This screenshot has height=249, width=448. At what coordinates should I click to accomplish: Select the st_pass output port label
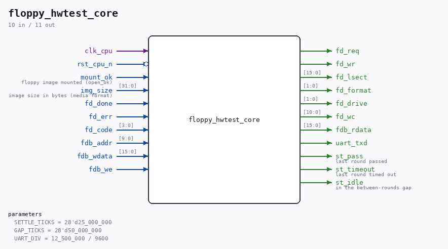coord(349,156)
